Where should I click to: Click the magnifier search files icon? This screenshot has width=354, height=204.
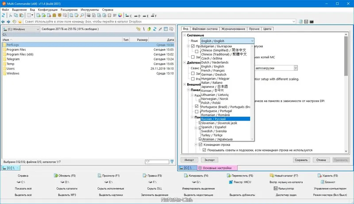[x=82, y=15]
